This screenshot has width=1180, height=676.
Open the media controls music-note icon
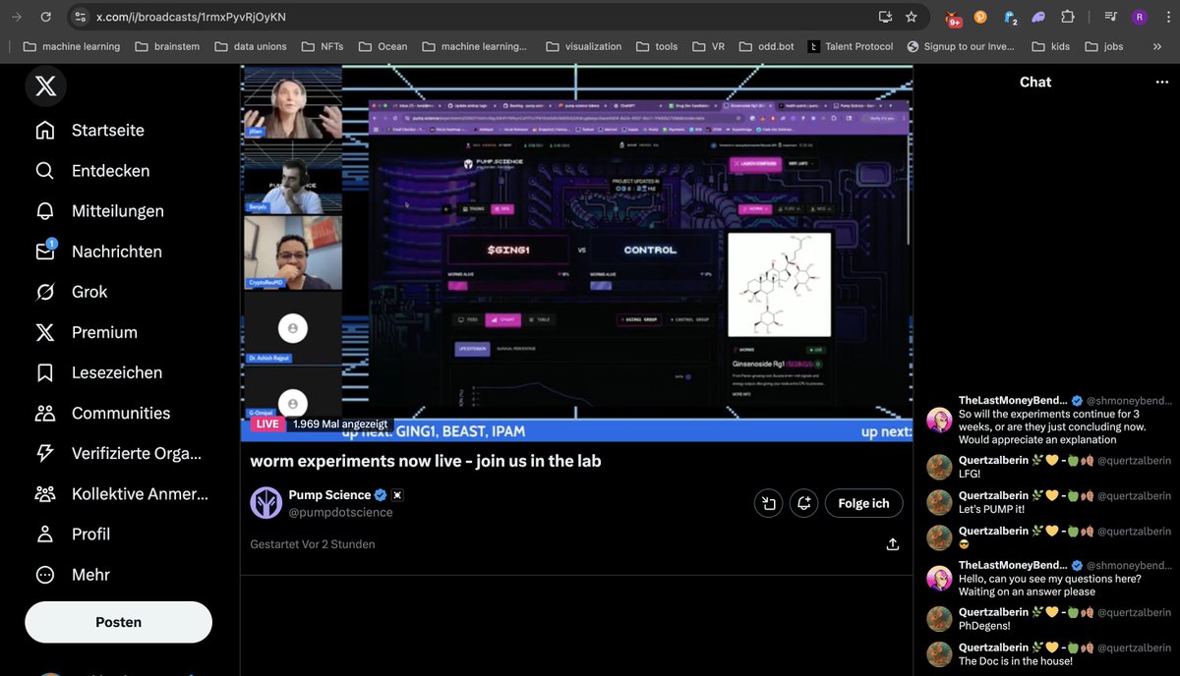pos(1110,17)
